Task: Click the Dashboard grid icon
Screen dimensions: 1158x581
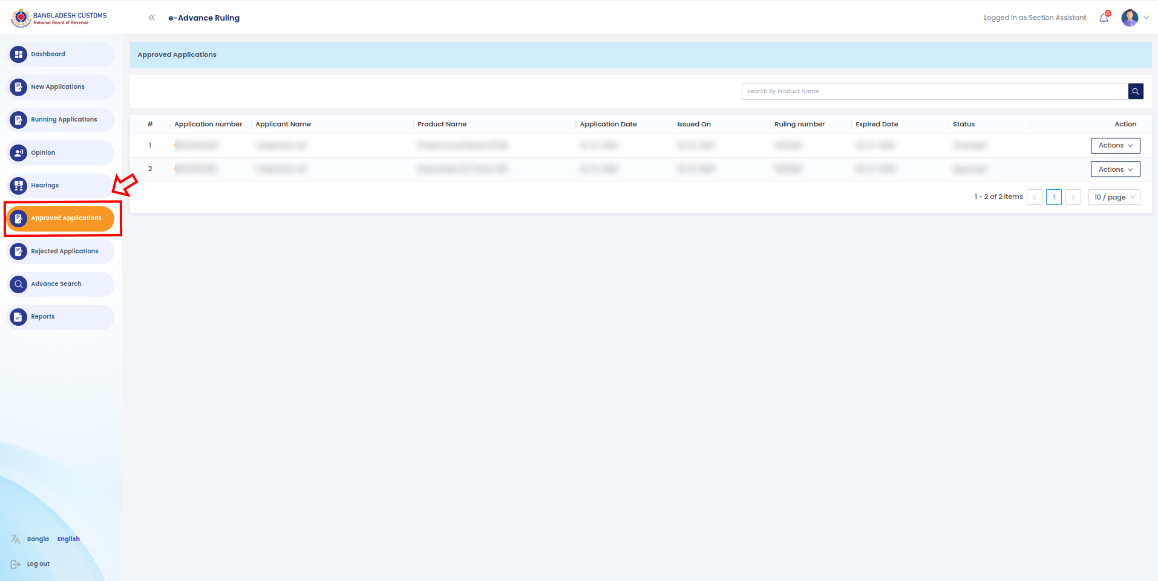Action: tap(19, 54)
